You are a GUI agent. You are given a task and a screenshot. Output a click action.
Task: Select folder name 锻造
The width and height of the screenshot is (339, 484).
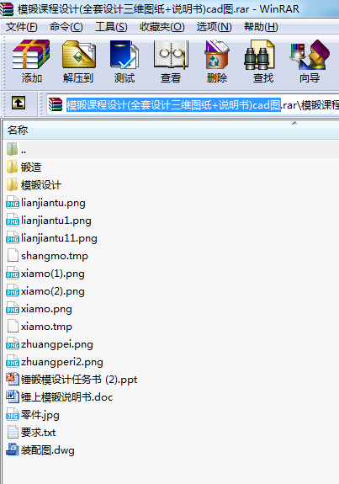click(x=31, y=167)
